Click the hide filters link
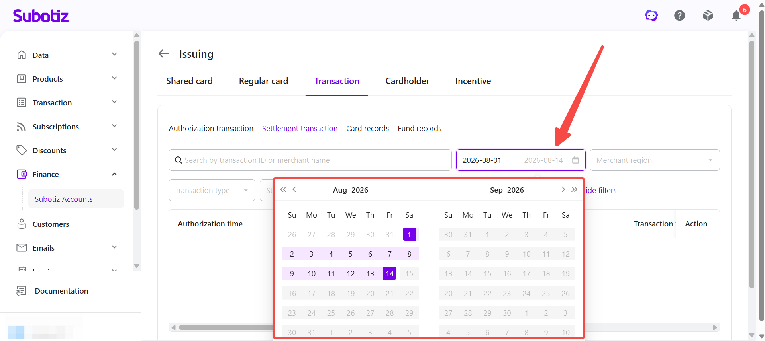This screenshot has width=765, height=341. click(x=601, y=190)
